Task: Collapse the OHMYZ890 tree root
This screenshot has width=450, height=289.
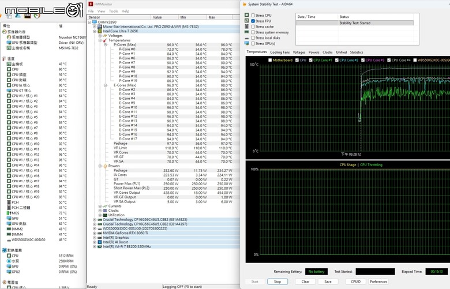Action: [x=89, y=22]
